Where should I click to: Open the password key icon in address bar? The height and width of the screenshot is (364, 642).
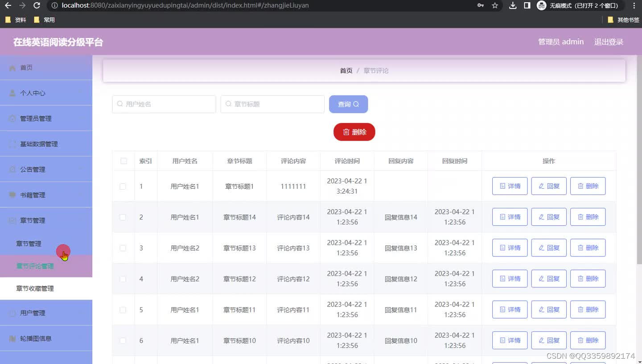(x=481, y=5)
